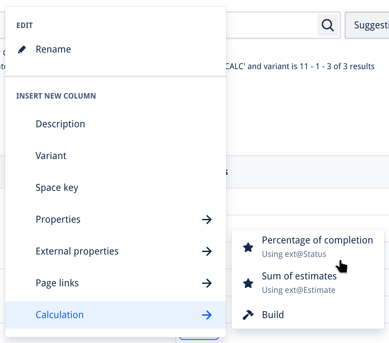Click the hammer icon next to Build
This screenshot has width=389, height=343.
(248, 315)
